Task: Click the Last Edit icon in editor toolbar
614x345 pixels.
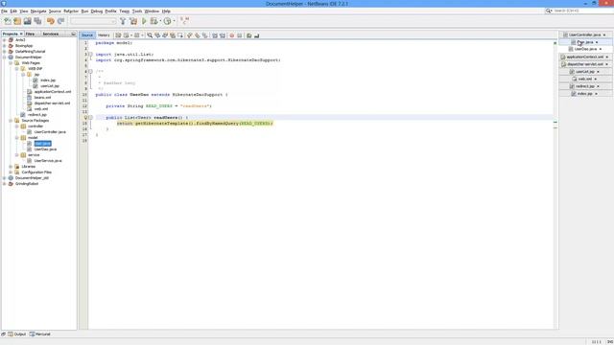Action: (118, 35)
